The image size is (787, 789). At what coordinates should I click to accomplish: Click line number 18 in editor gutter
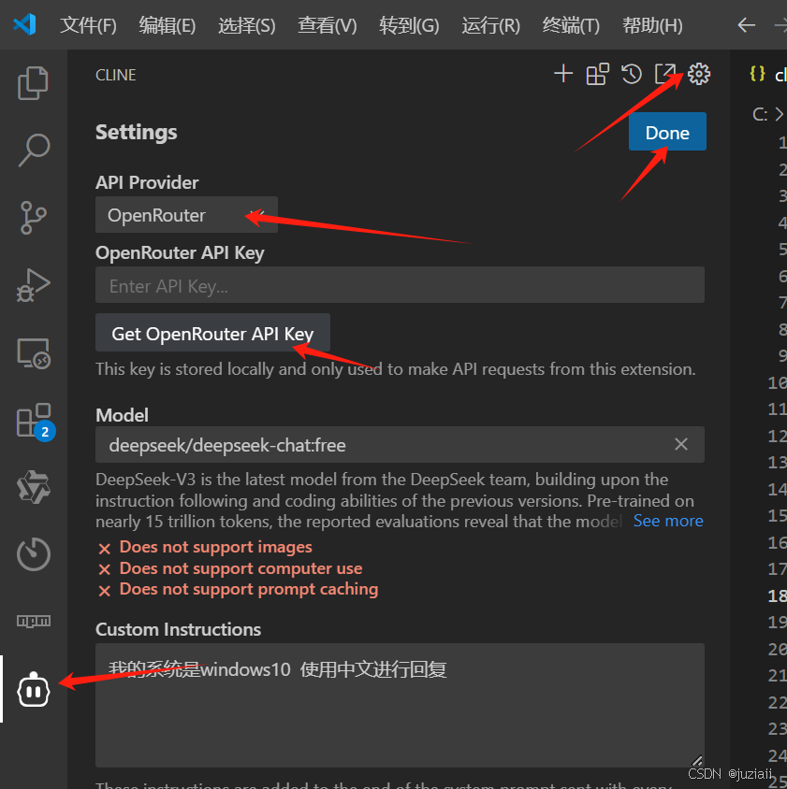tap(778, 595)
